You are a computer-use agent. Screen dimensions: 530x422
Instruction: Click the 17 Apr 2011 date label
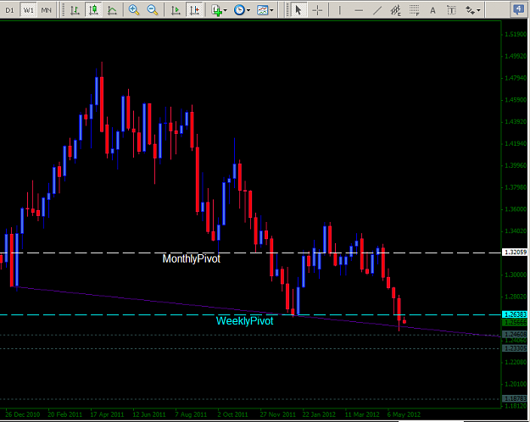(x=107, y=414)
